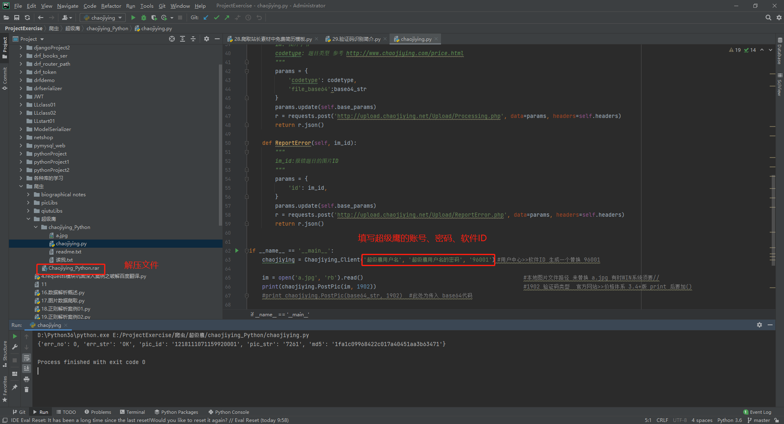Toggle scroll to end in Run console

(27, 368)
